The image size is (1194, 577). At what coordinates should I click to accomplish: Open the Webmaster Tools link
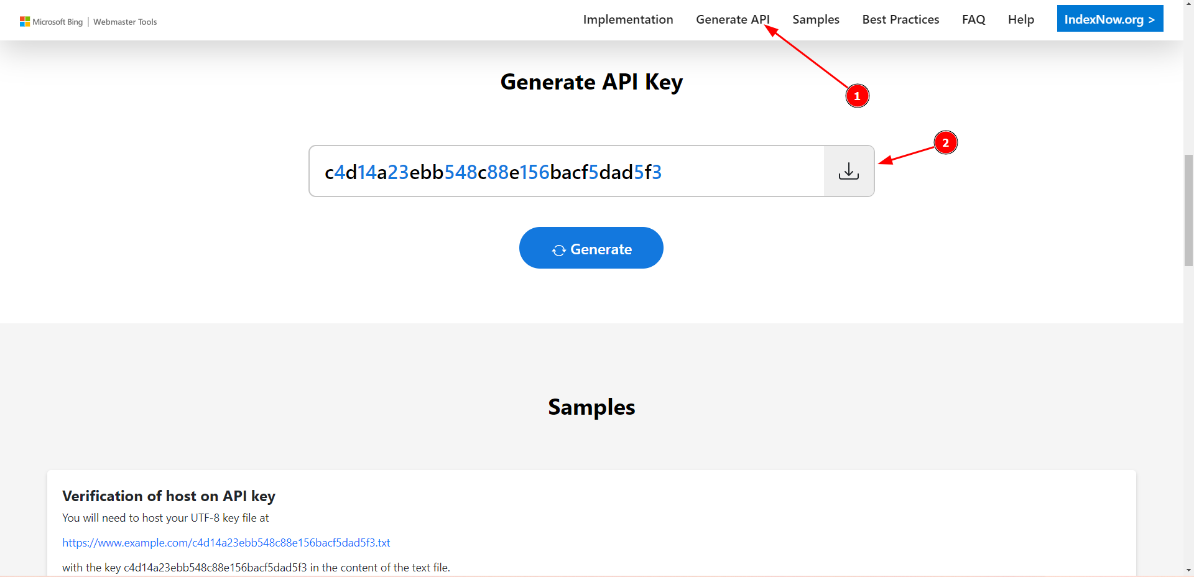pyautogui.click(x=125, y=22)
